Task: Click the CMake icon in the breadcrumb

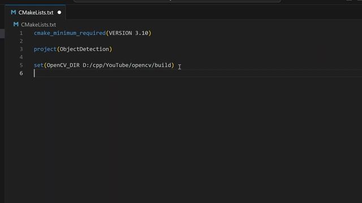Action: (16, 24)
